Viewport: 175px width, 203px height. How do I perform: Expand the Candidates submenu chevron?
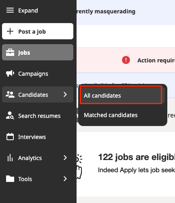point(65,94)
